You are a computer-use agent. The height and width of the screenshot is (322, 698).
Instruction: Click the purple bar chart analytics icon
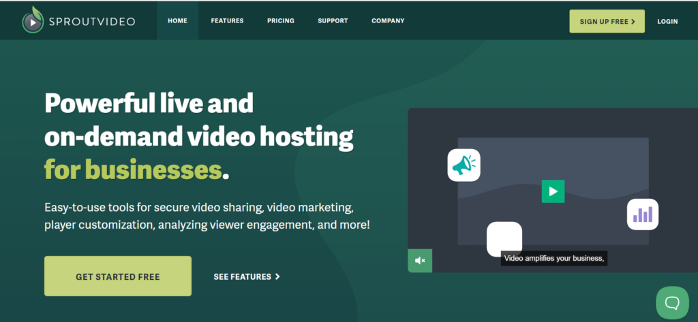[x=643, y=214]
